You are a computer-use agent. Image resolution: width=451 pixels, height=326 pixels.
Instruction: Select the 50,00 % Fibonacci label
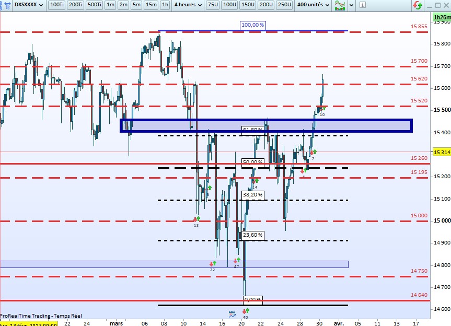[252, 162]
